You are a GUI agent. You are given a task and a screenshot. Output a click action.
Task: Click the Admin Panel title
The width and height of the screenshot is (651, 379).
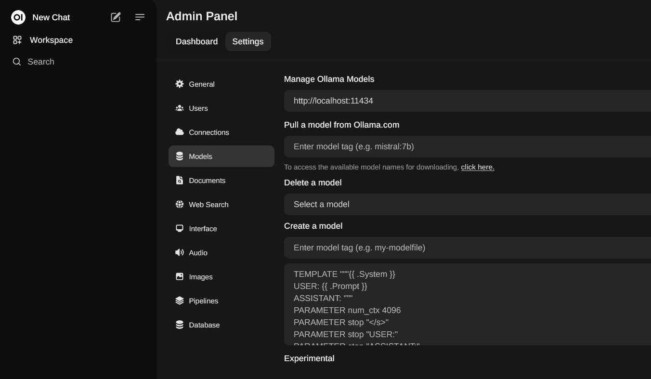click(202, 16)
